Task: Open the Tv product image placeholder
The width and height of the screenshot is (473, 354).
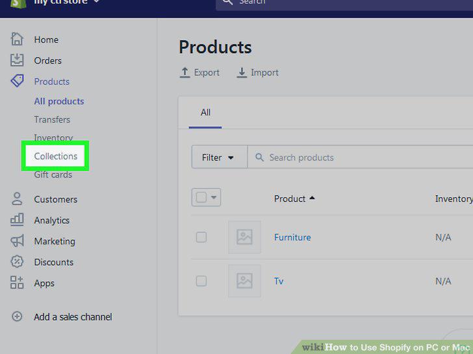Action: click(244, 281)
